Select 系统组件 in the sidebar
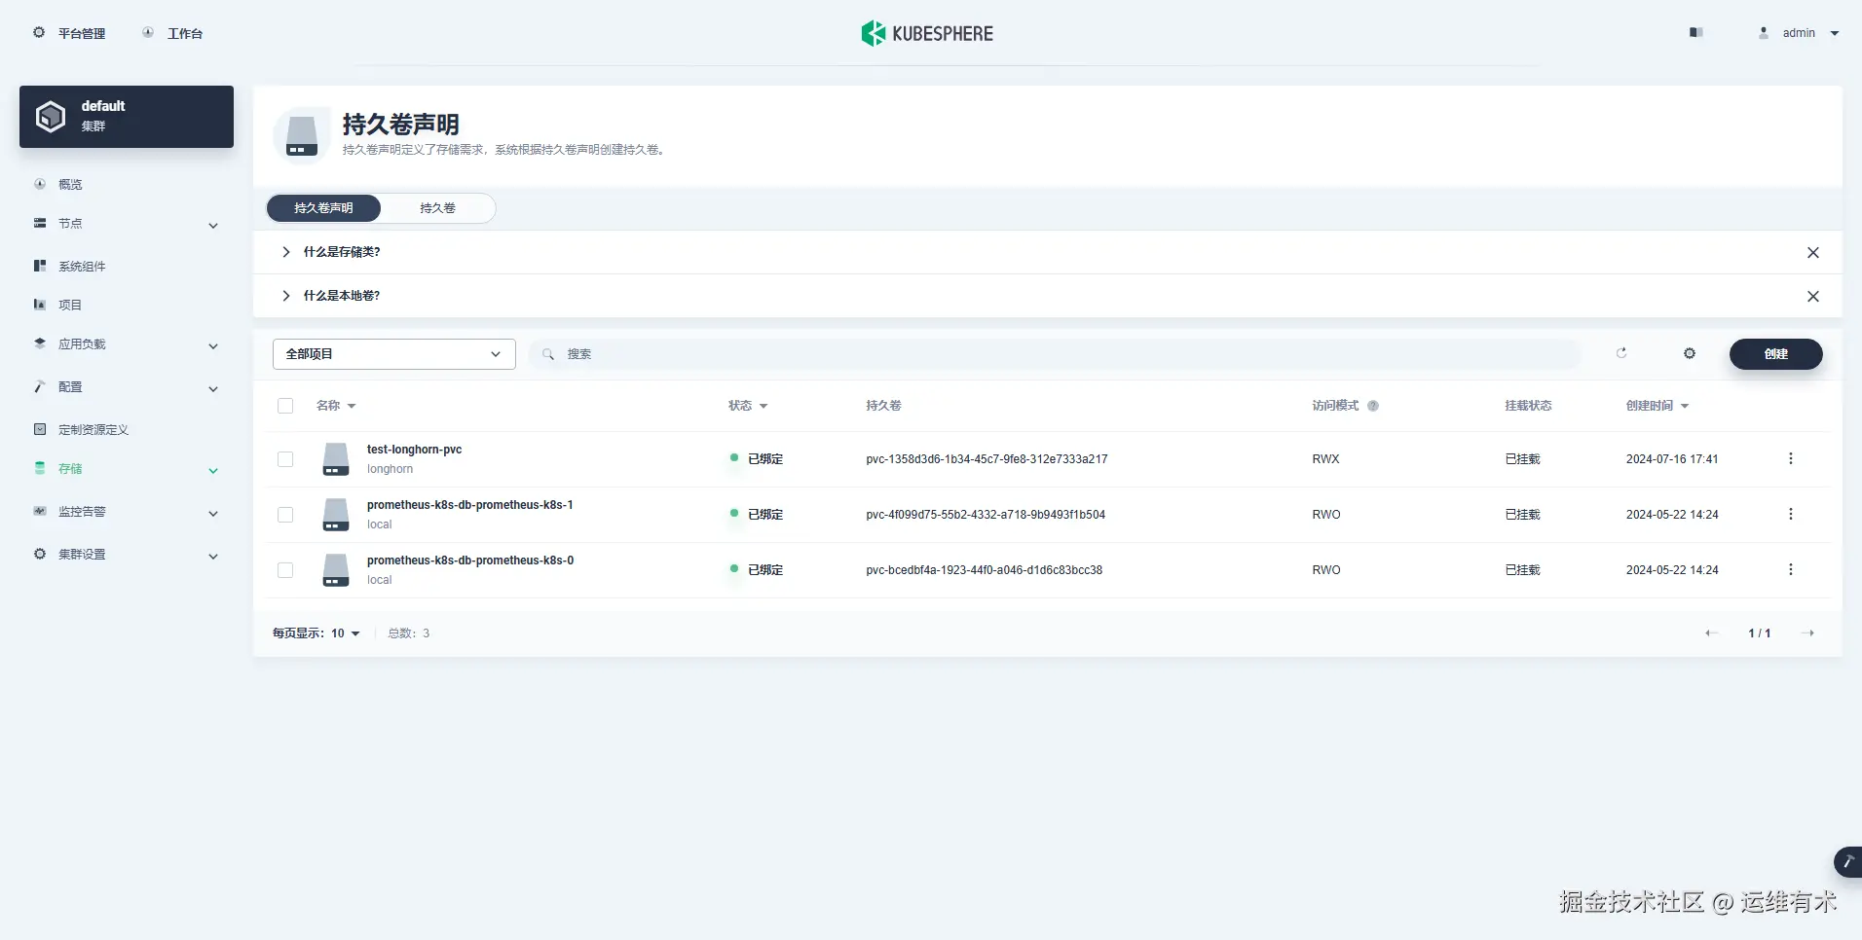This screenshot has width=1862, height=940. click(82, 266)
